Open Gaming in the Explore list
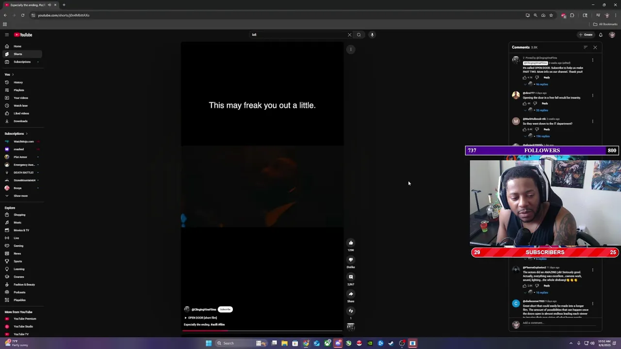This screenshot has height=349, width=621. (21, 246)
